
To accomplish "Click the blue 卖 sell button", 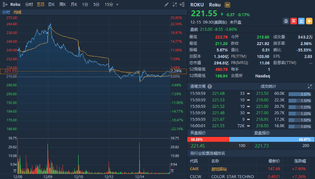I will pos(301,21).
